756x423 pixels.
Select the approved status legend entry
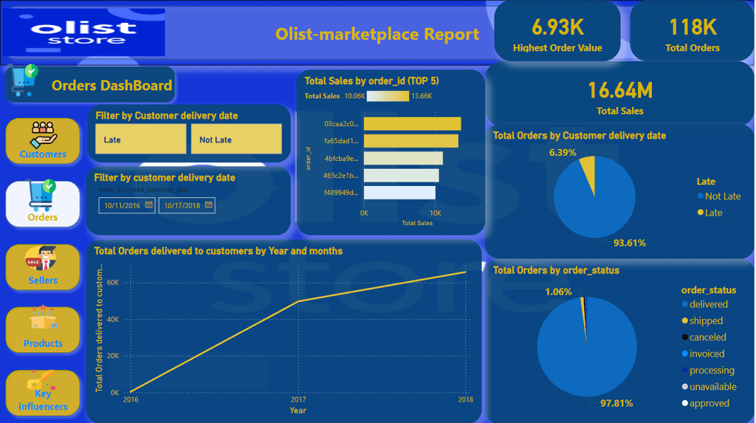tap(705, 403)
